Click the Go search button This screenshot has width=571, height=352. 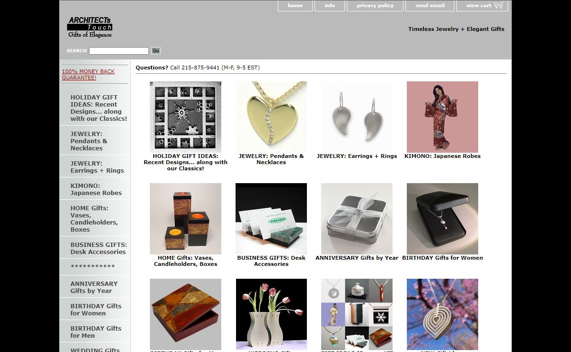tap(156, 51)
